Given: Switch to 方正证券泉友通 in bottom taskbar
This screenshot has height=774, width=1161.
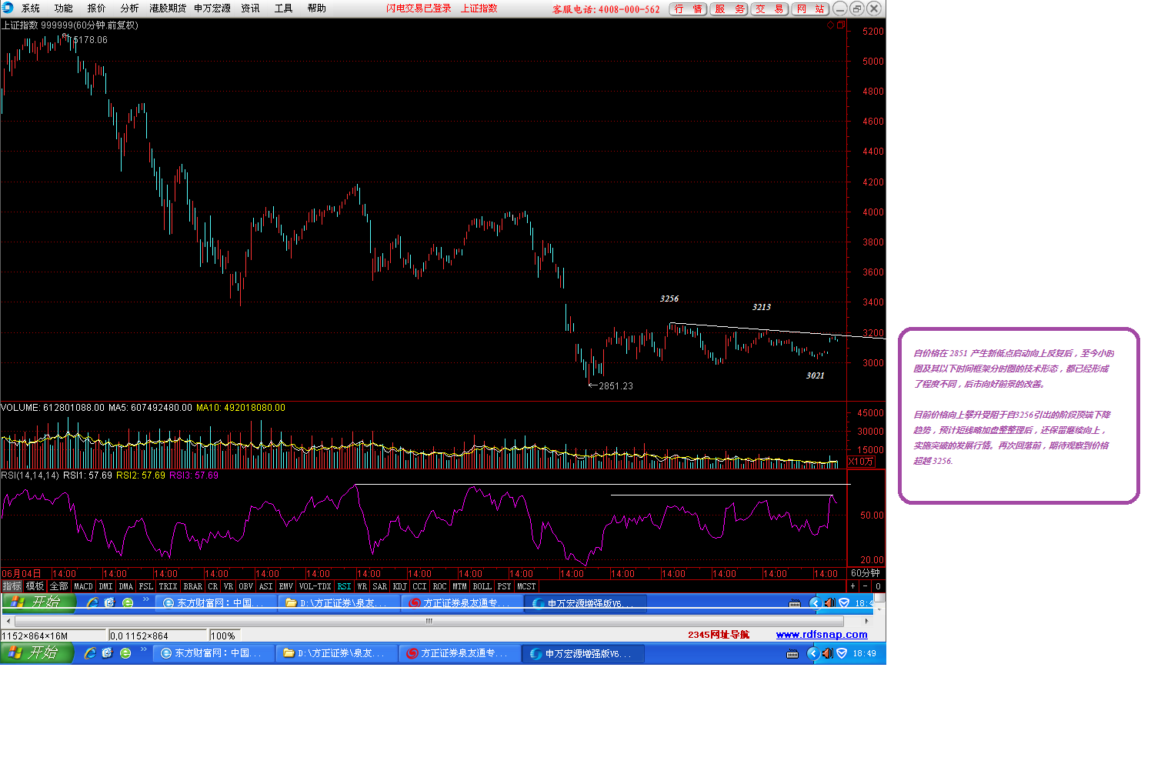Looking at the screenshot, I should pyautogui.click(x=459, y=653).
